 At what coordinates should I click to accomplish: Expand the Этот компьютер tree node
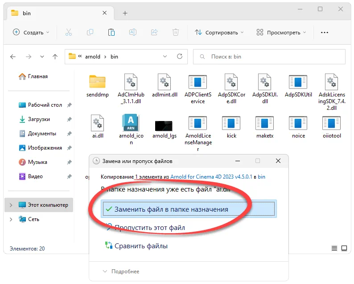pos(11,205)
